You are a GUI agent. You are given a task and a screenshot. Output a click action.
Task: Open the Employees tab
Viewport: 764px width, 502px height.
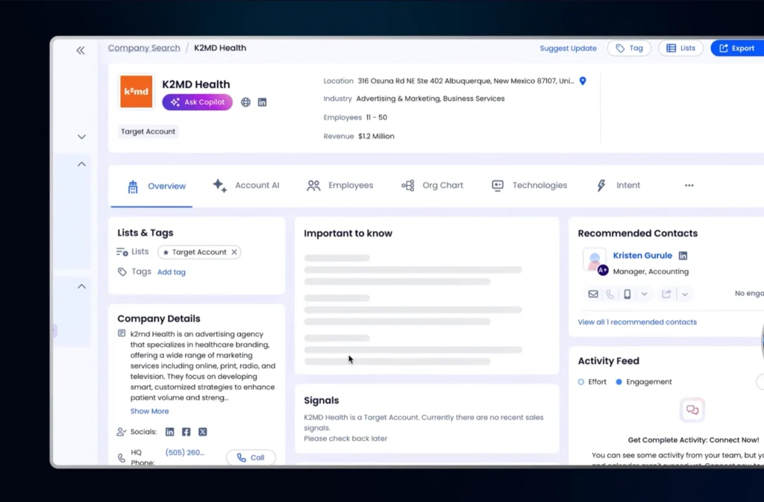(x=339, y=186)
